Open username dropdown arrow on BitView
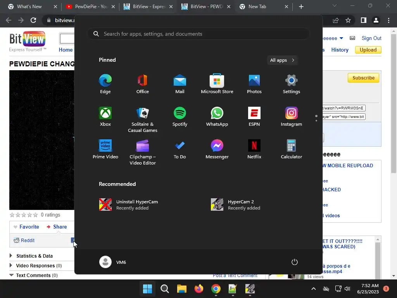Image resolution: width=397 pixels, height=298 pixels. pos(341,38)
